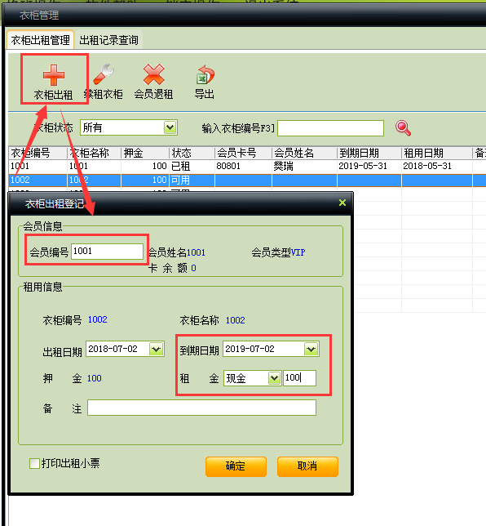Click the 会员退租 red X icon
This screenshot has width=486, height=526.
point(154,74)
